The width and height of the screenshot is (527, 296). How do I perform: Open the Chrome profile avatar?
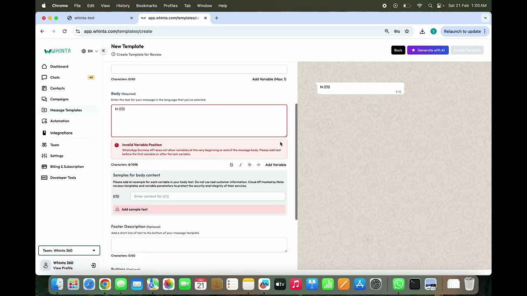[434, 31]
